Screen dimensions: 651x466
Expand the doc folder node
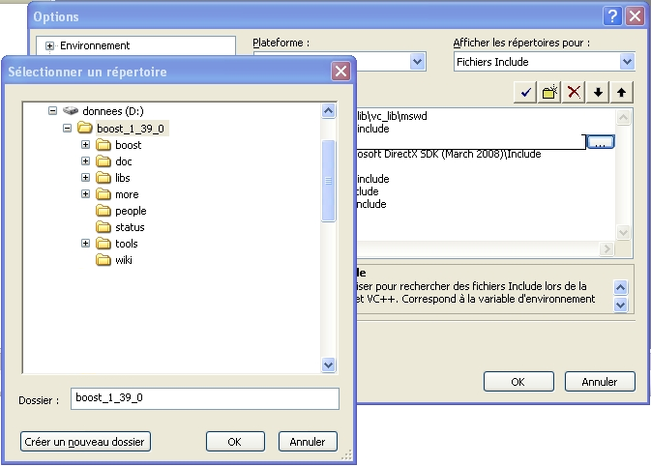pyautogui.click(x=85, y=161)
